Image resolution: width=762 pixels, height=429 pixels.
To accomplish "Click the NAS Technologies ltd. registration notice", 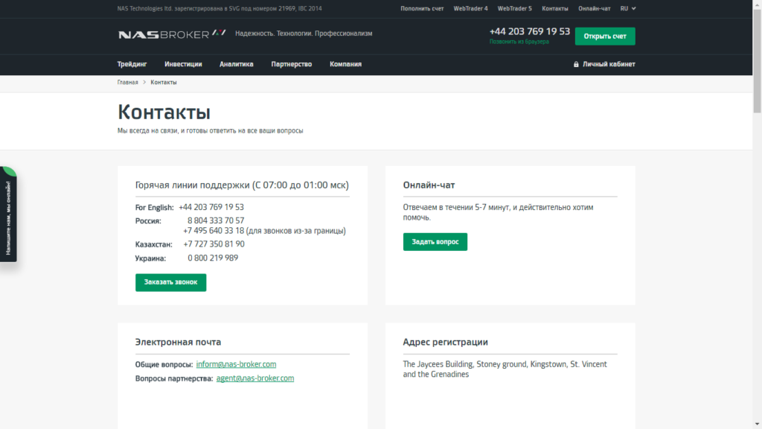I will pos(220,8).
